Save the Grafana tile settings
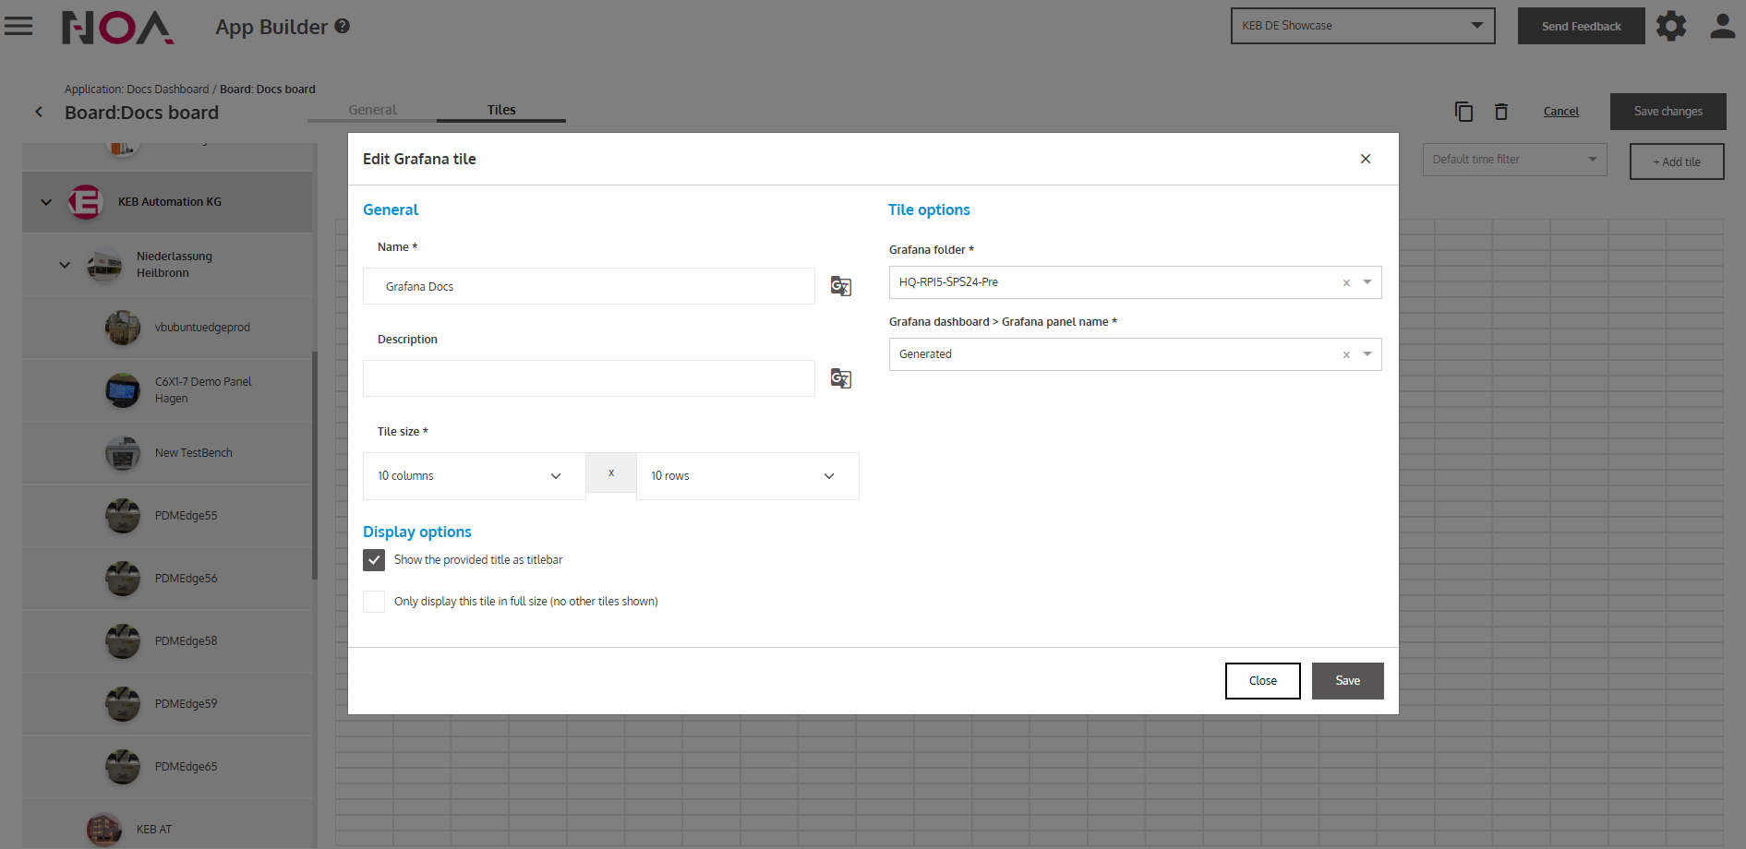 click(1347, 681)
